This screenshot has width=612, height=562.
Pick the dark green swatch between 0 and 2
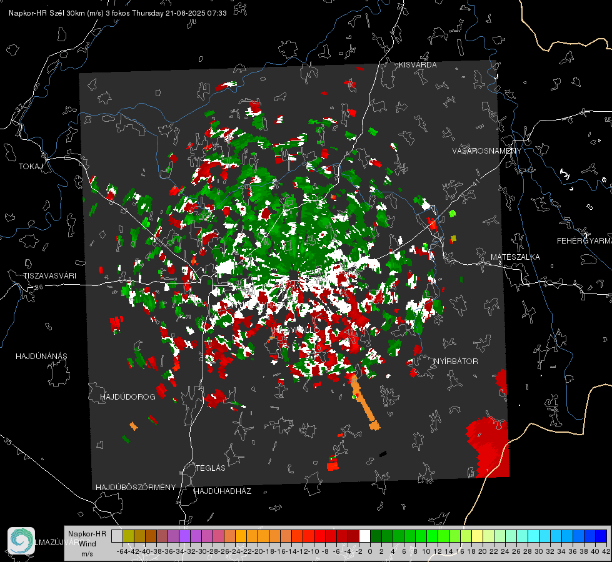click(x=376, y=536)
